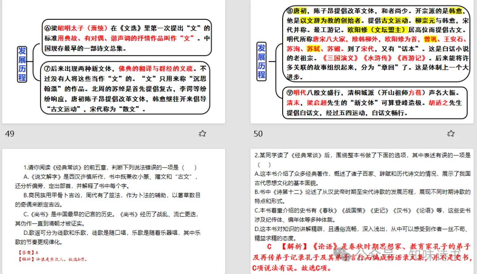Star slide 49 as favorite

point(202,133)
